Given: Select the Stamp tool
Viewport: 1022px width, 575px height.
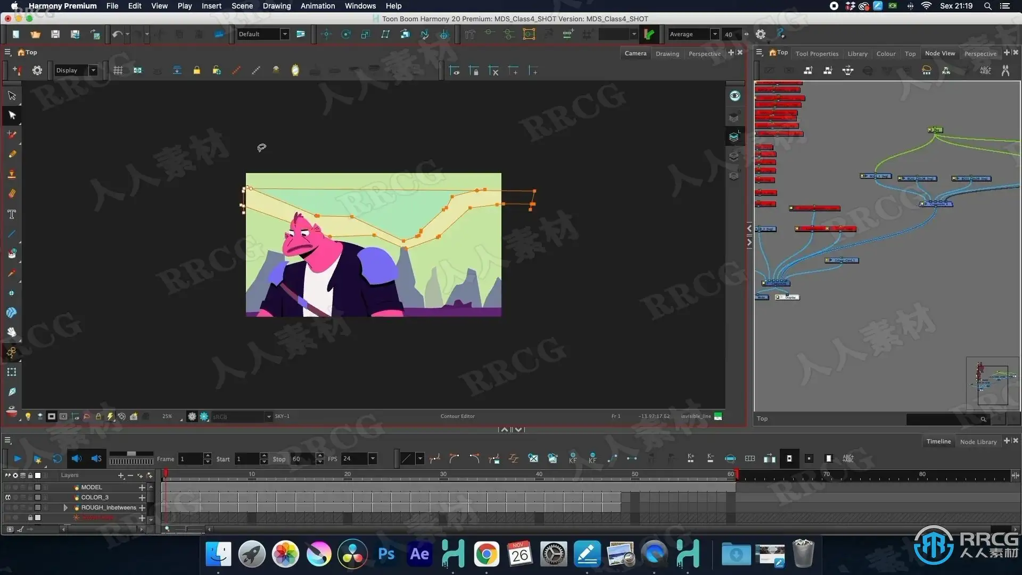Looking at the screenshot, I should point(12,174).
